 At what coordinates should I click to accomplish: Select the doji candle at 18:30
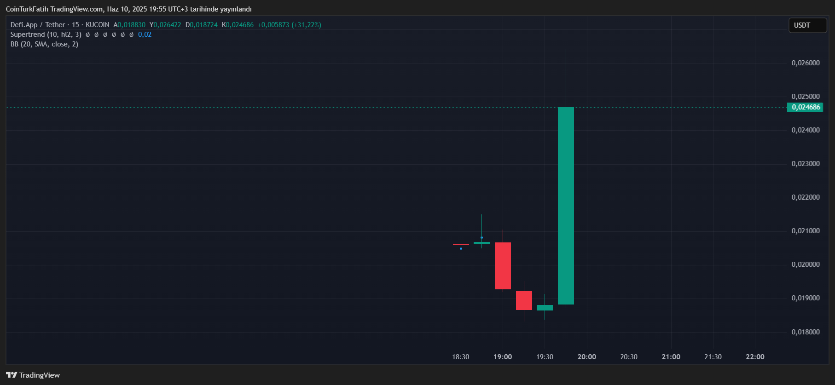[461, 245]
